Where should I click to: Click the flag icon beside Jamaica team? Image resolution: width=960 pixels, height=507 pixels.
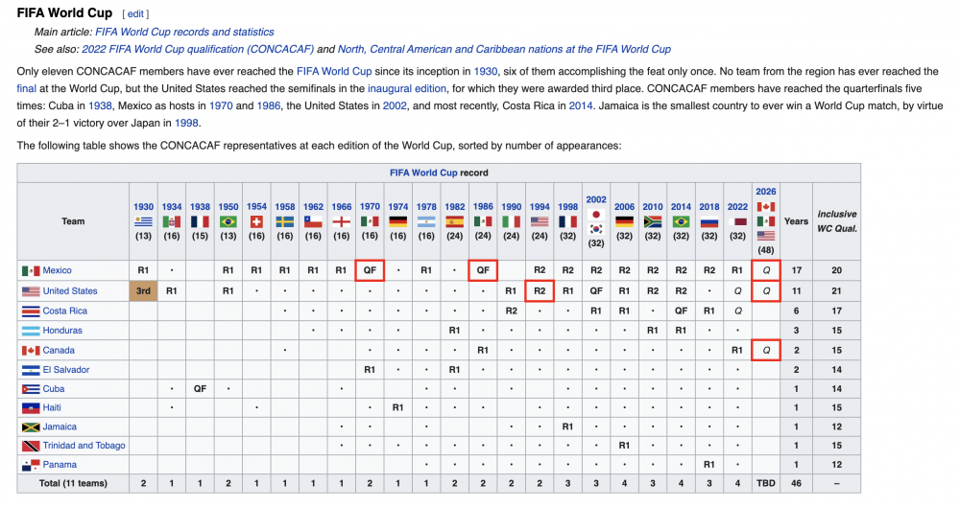tap(31, 426)
